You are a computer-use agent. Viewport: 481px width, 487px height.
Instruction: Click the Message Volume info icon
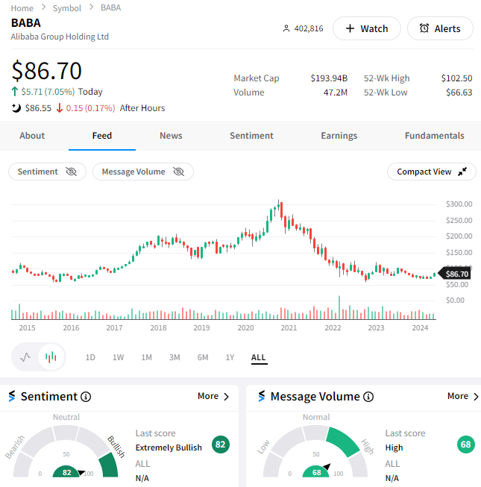[367, 397]
